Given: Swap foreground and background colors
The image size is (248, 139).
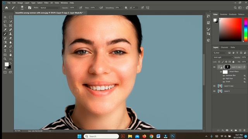Looking at the screenshot, I should tap(10, 63).
